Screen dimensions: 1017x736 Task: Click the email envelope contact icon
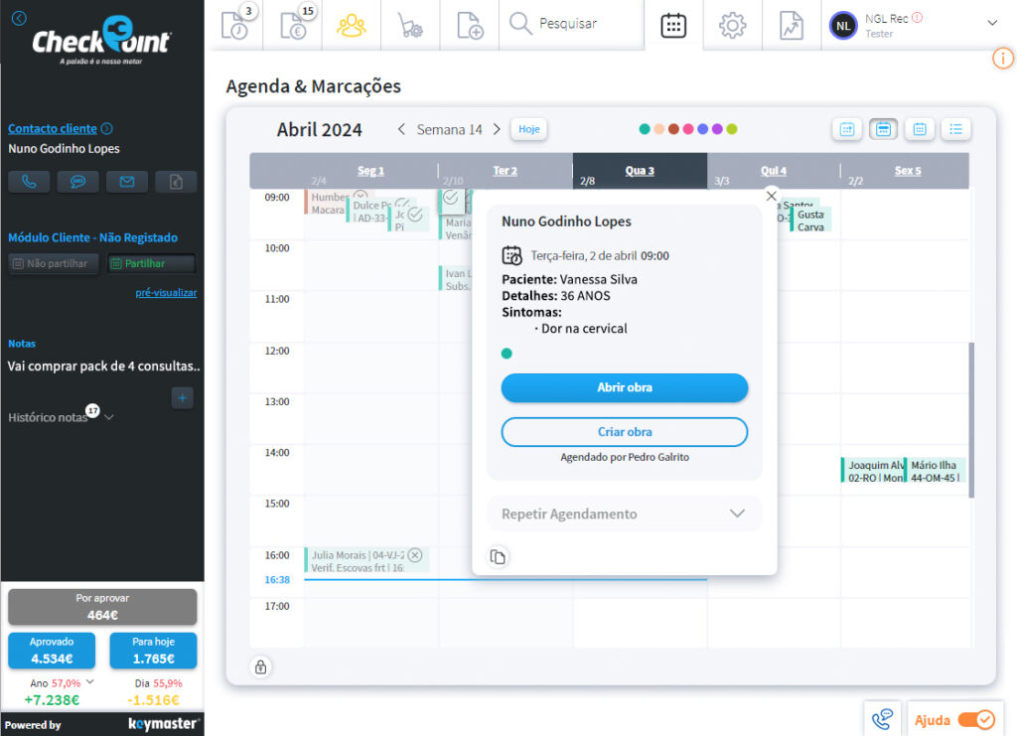pos(126,182)
